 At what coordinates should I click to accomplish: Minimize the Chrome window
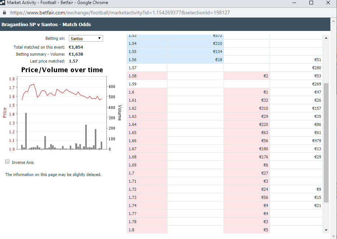coord(294,3)
